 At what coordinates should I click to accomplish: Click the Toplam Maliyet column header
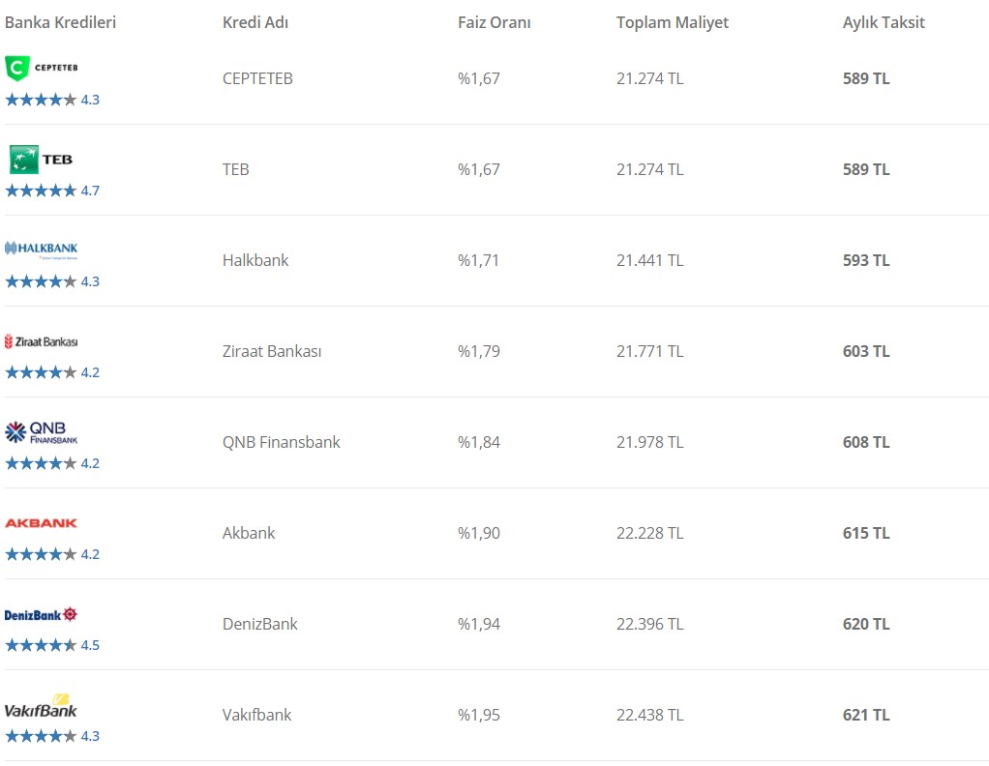coord(673,22)
